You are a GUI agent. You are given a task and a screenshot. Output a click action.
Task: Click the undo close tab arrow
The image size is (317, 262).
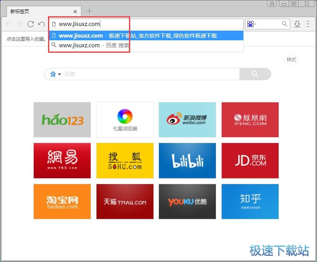click(x=41, y=24)
